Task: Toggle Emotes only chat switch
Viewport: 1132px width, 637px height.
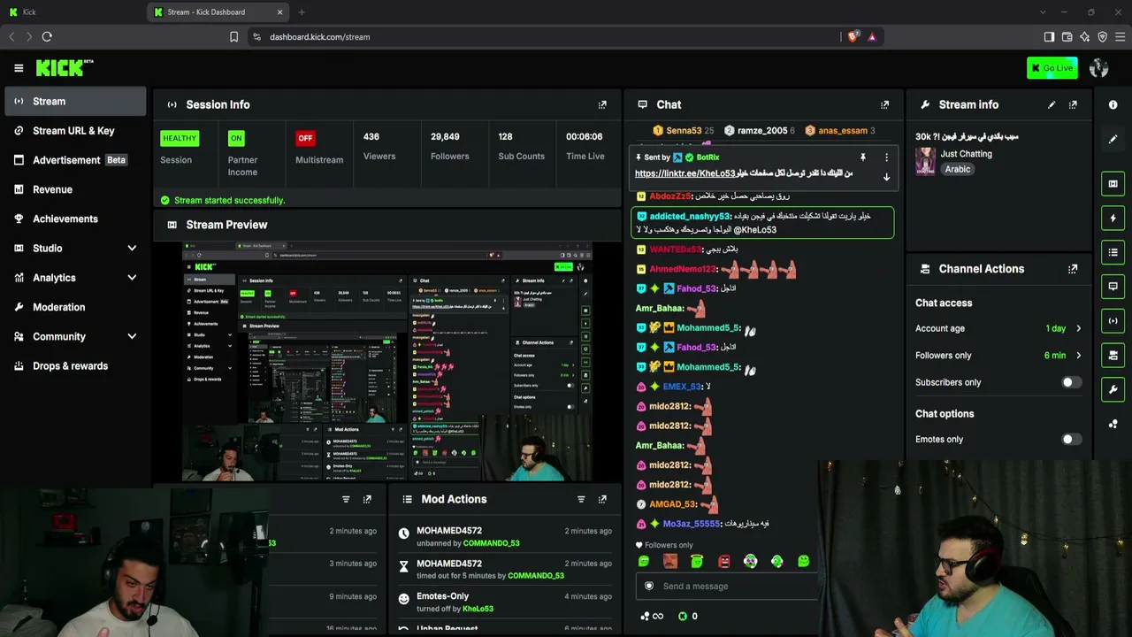Action: (x=1070, y=439)
